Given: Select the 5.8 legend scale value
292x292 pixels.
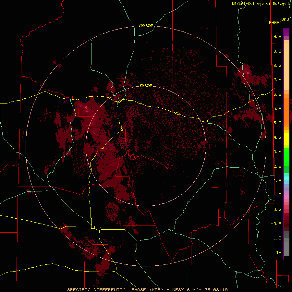Looking at the screenshot, I should 277,109.
